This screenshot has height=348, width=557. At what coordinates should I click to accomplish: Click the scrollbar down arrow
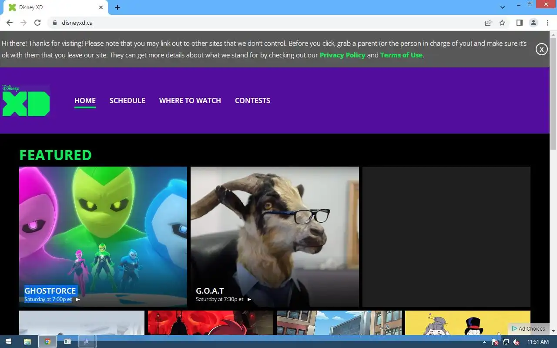click(x=554, y=331)
